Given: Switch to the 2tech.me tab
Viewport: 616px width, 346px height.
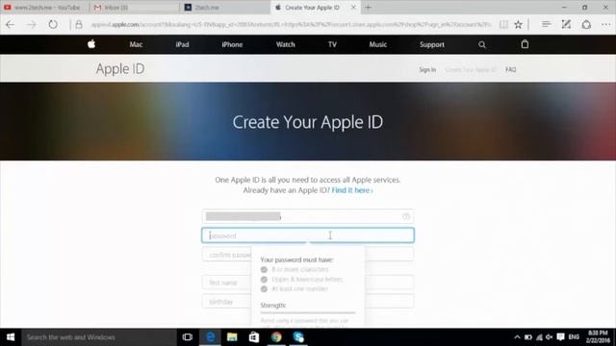Looking at the screenshot, I should coord(224,8).
